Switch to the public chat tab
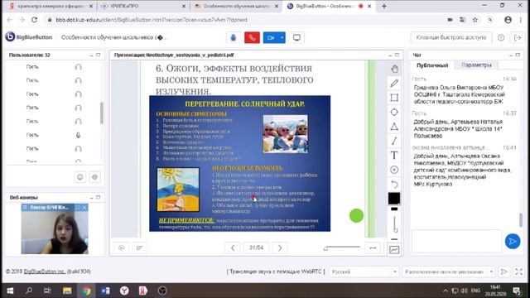Screen dimensions: 530x298 [x=432, y=65]
